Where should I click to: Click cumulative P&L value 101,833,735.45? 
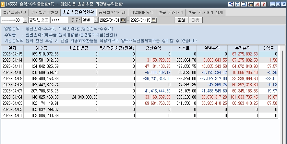[244, 97]
